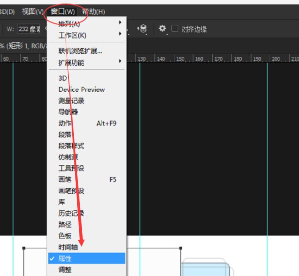The width and height of the screenshot is (299, 276).
Task: Select 时间轴 from the Window menu
Action: pyautogui.click(x=68, y=247)
